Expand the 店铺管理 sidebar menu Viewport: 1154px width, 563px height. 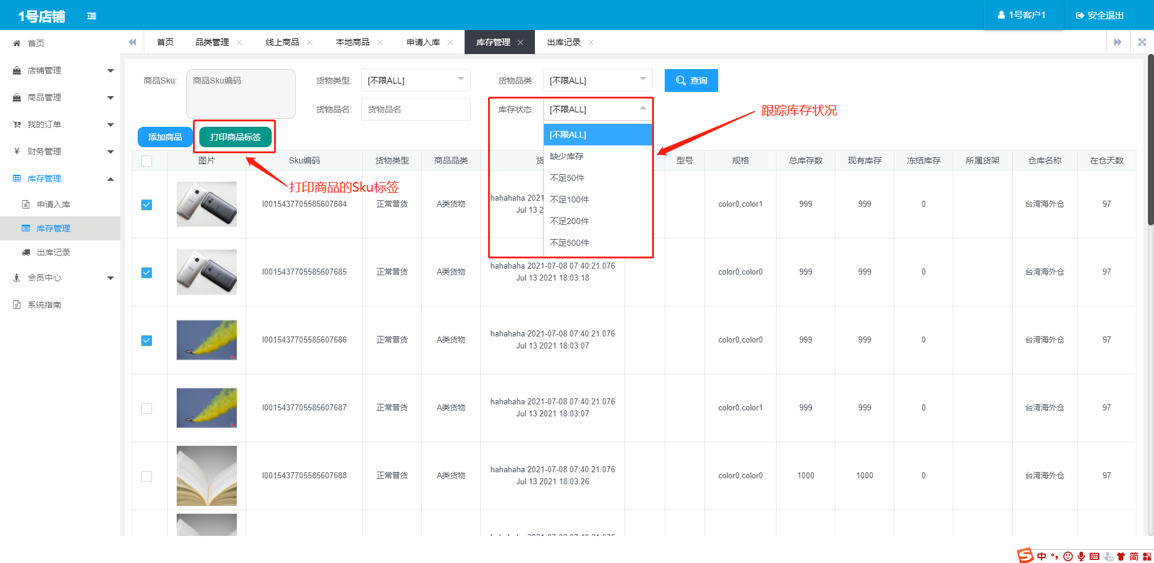pyautogui.click(x=60, y=70)
